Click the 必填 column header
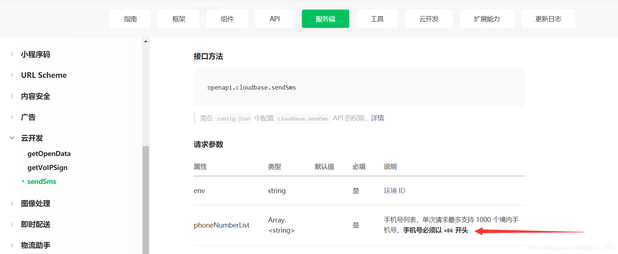618x254 pixels. coord(359,167)
